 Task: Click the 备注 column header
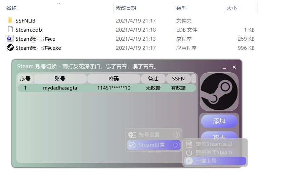[153, 79]
